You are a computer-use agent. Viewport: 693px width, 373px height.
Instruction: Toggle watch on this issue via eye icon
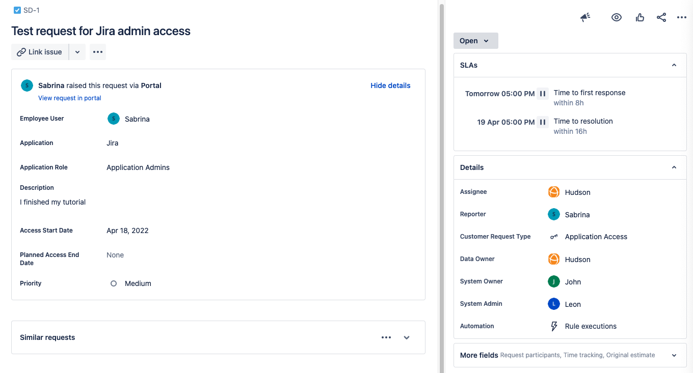point(617,17)
